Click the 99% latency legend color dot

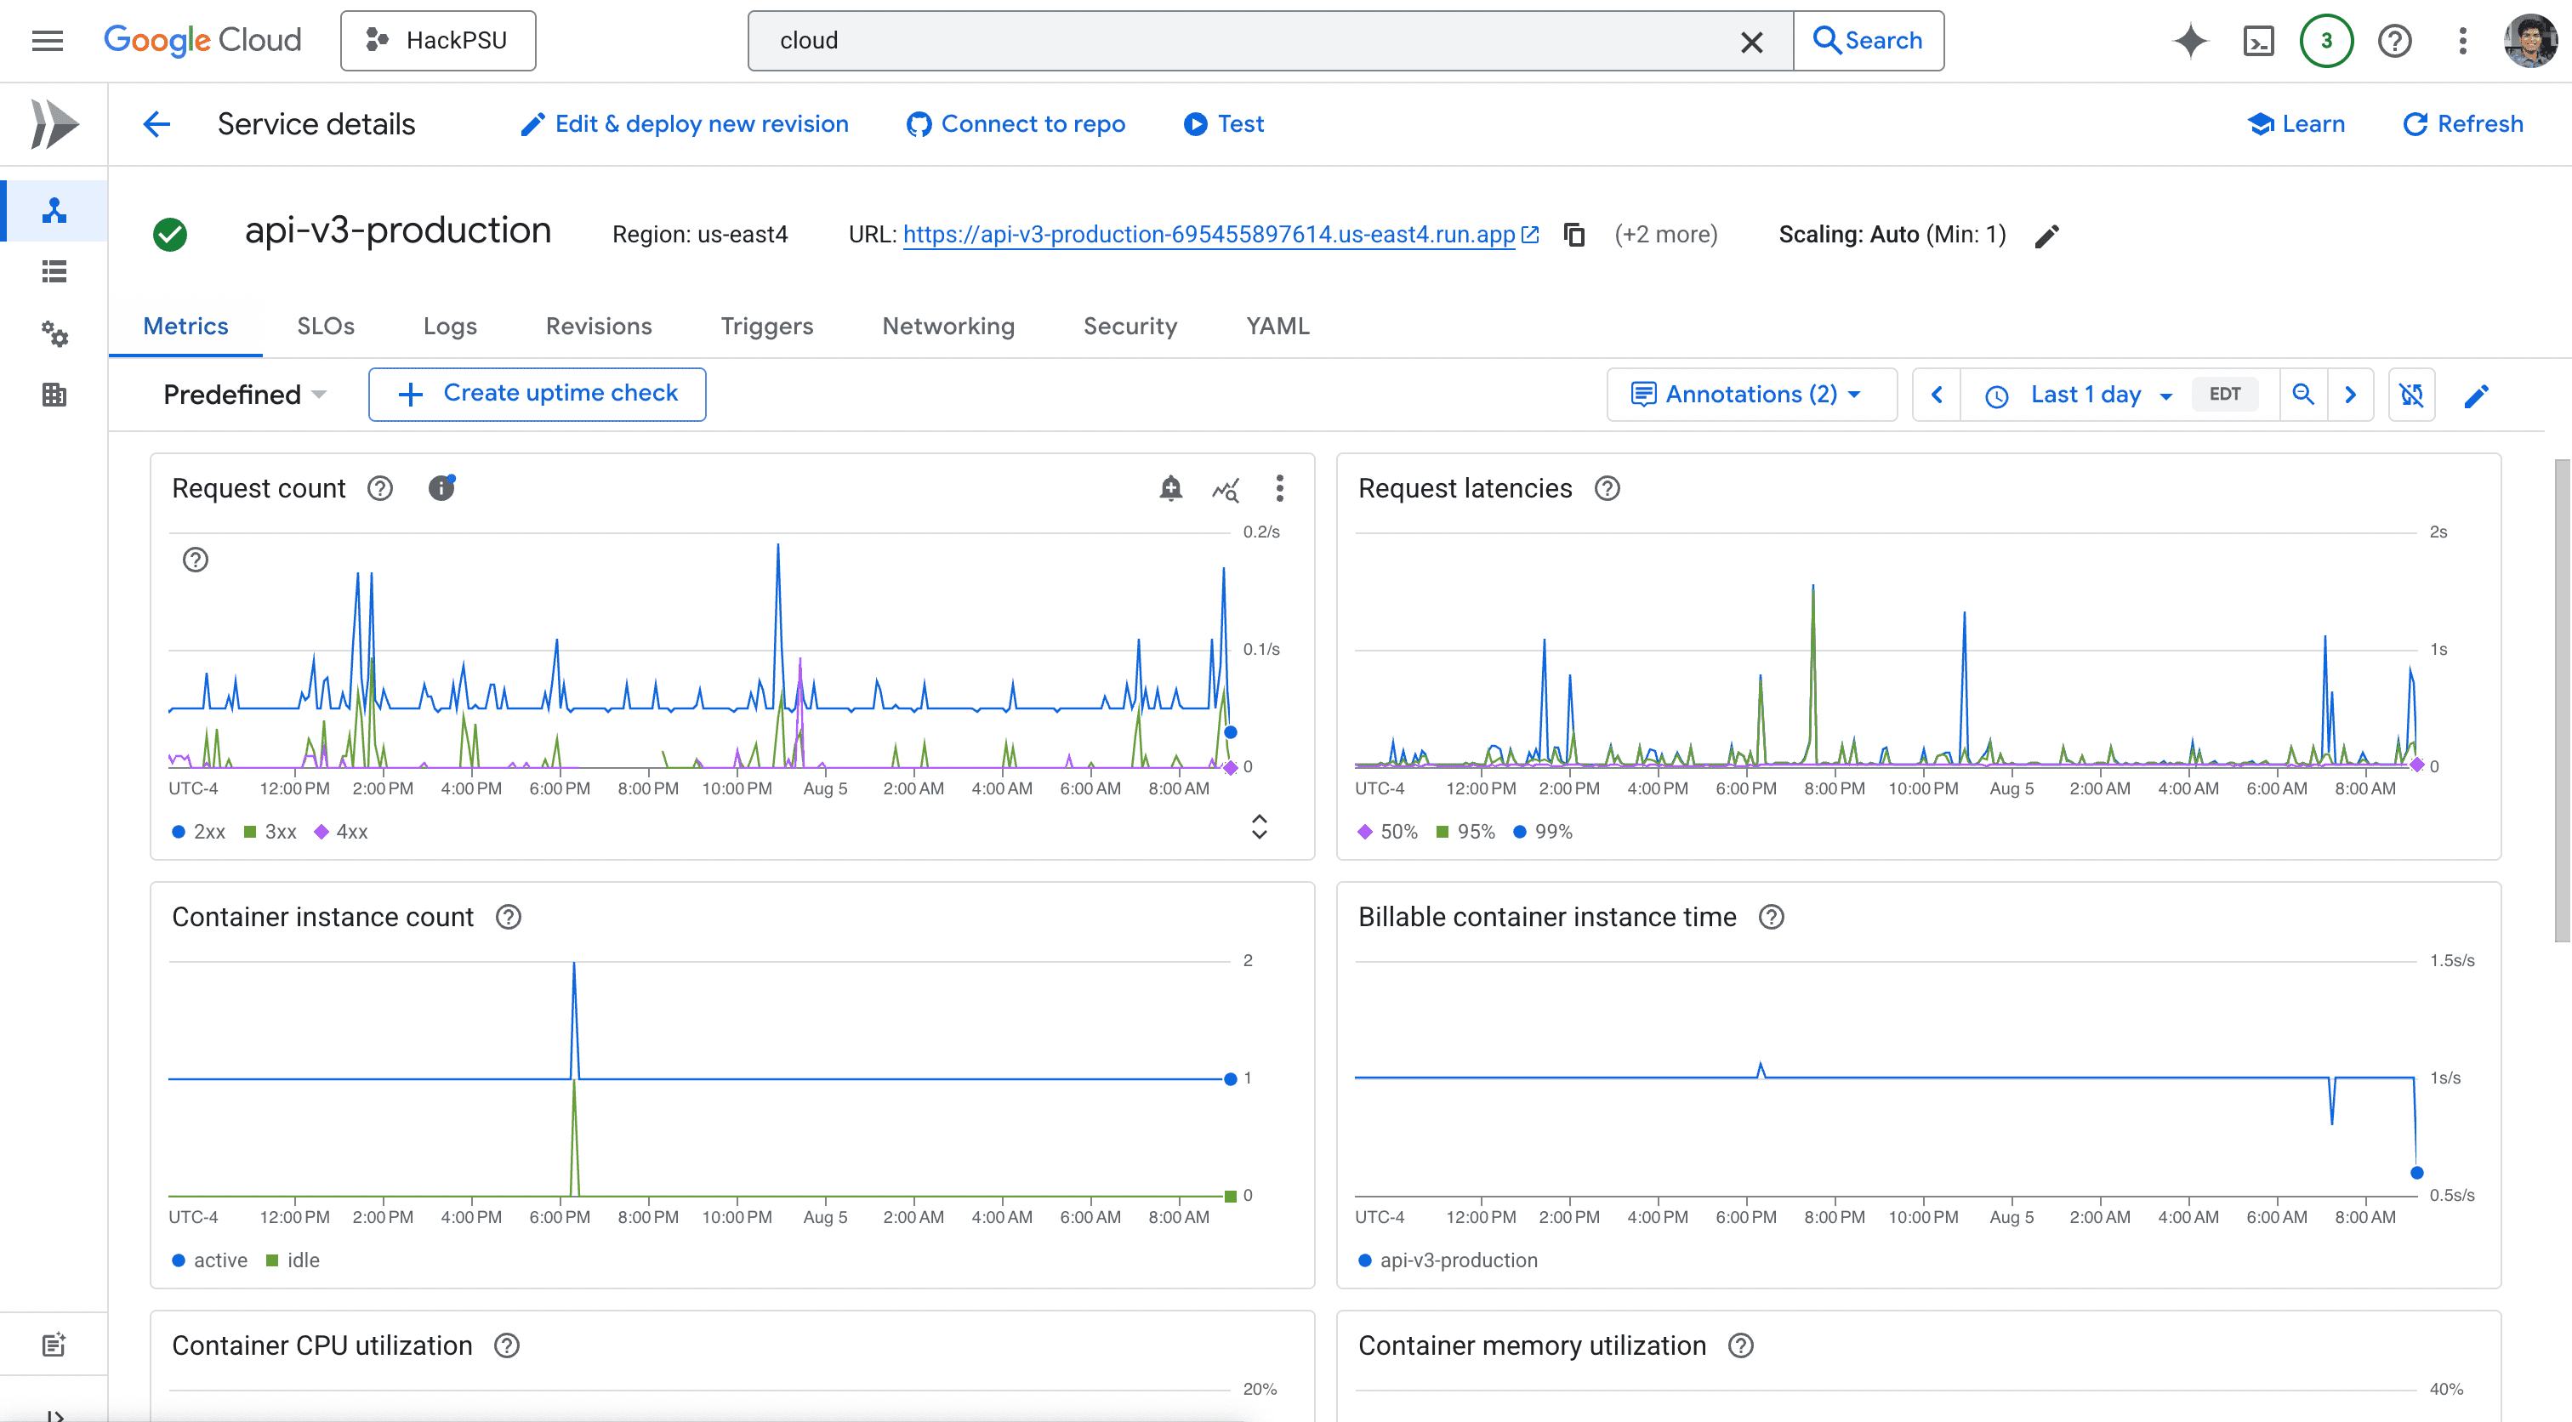(1519, 832)
